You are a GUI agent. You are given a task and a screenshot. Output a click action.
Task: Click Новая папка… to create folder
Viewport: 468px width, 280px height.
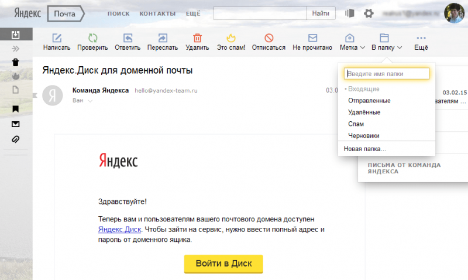tap(364, 148)
